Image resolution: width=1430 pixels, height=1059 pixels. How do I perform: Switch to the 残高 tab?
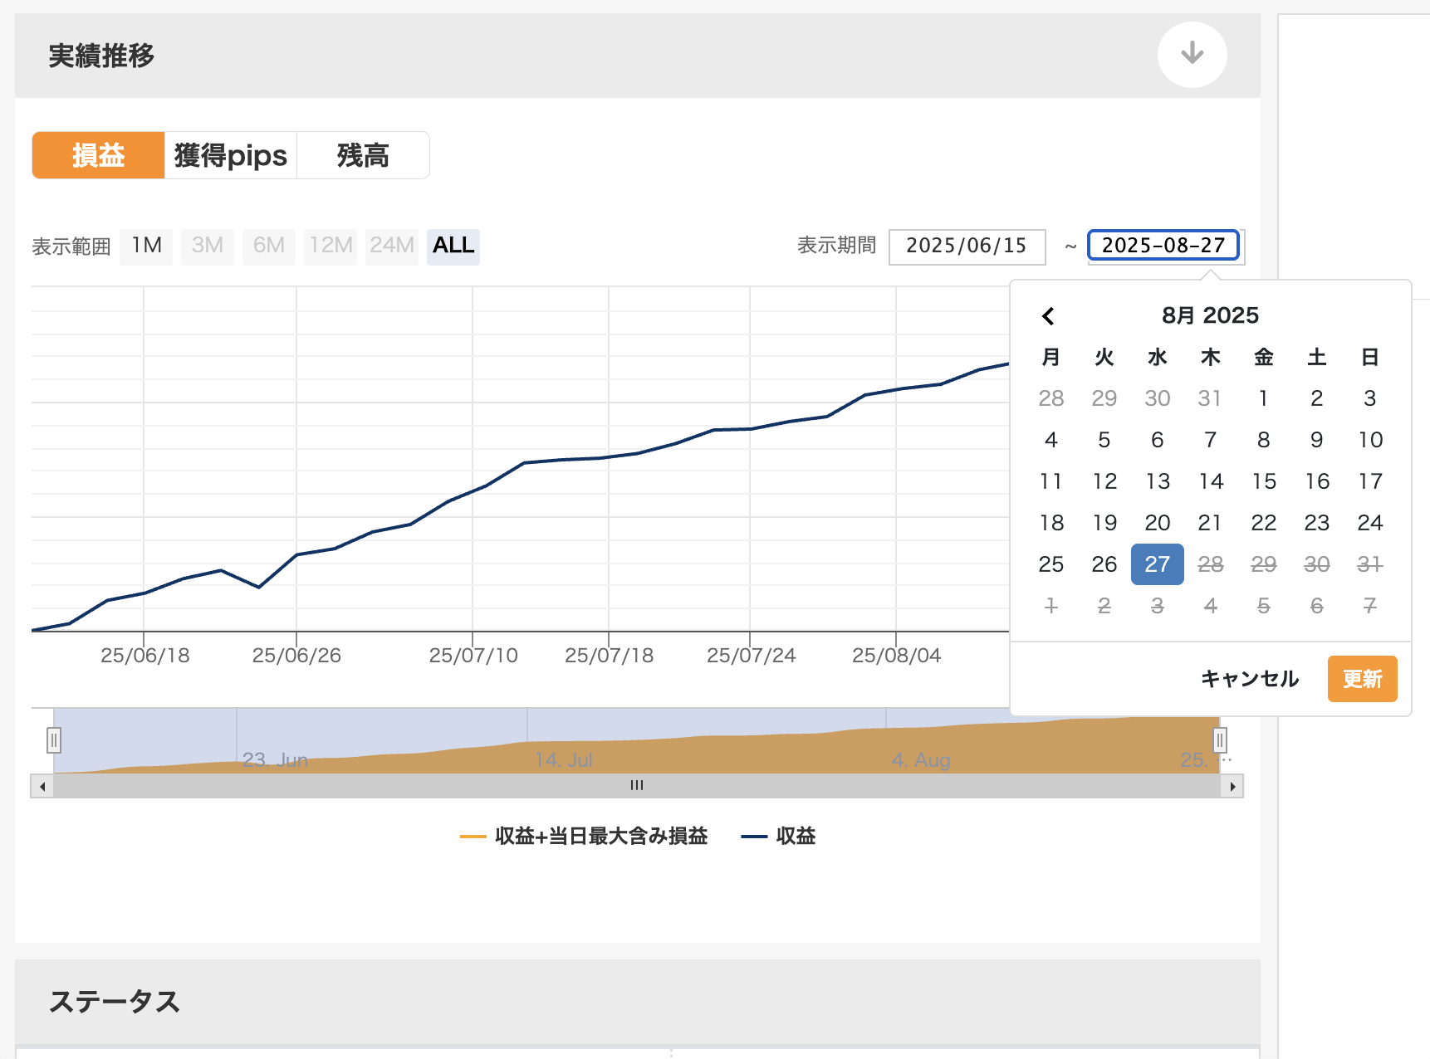coord(363,155)
